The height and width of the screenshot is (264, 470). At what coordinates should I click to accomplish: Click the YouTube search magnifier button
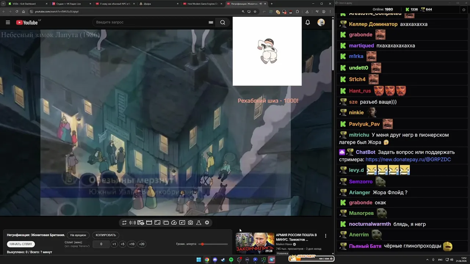coord(223,22)
